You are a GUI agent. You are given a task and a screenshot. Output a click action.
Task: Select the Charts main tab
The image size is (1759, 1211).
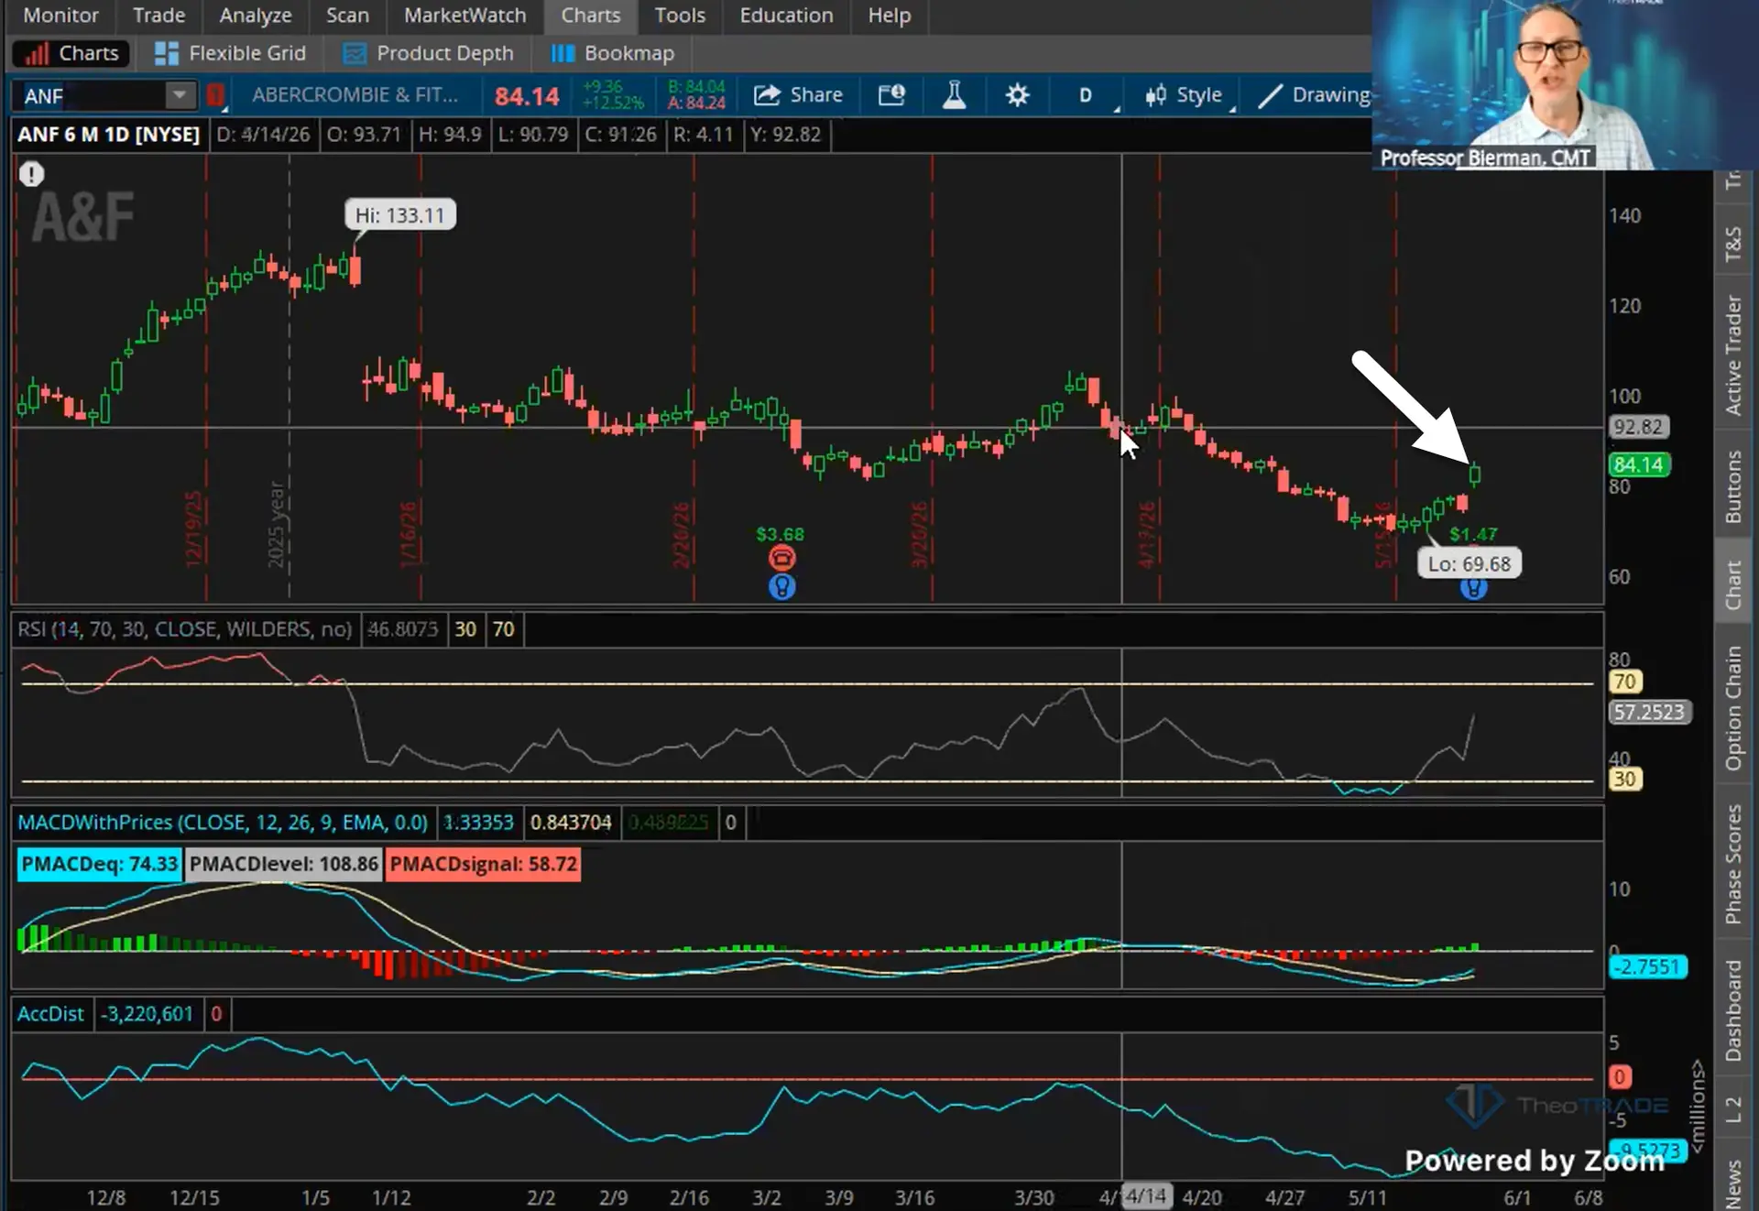(591, 16)
